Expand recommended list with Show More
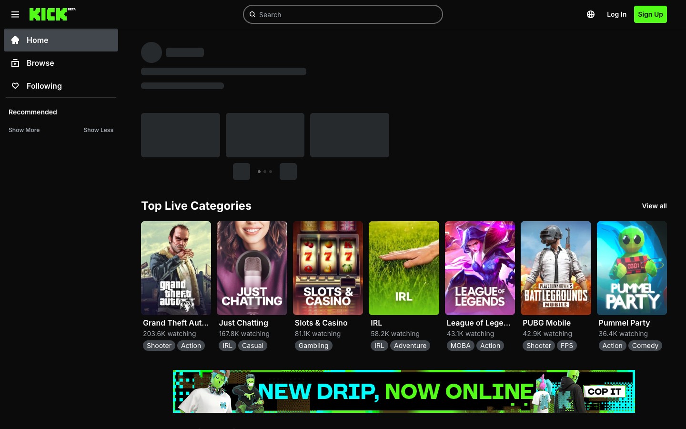Viewport: 686px width, 429px height. [24, 130]
